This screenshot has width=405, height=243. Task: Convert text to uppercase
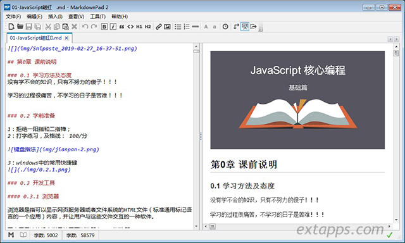pos(206,27)
